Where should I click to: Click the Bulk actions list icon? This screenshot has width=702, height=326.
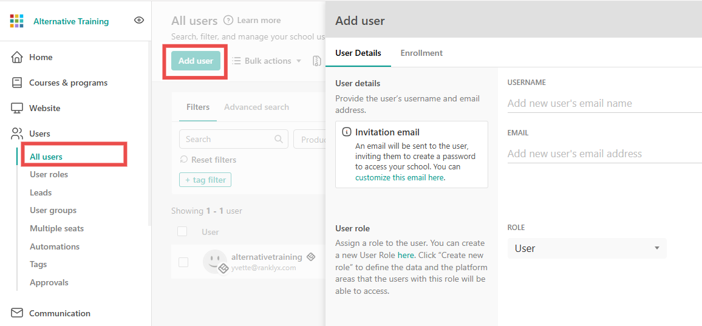point(236,61)
